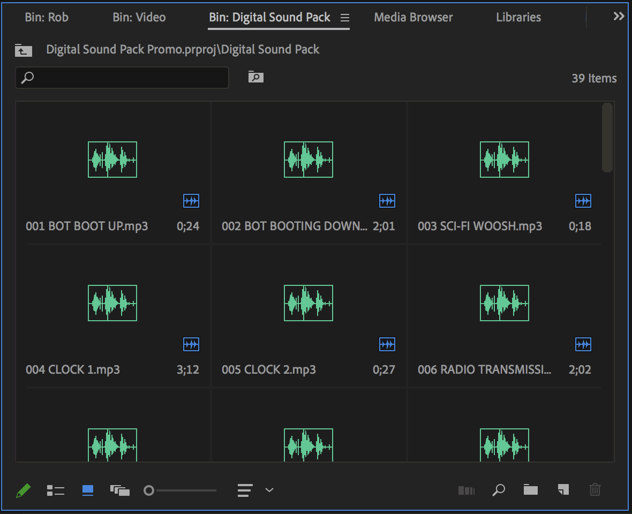Viewport: 632px width, 514px height.
Task: Click the 3;12 duration of 004 CLOCK 1.mp3
Action: pyautogui.click(x=188, y=369)
